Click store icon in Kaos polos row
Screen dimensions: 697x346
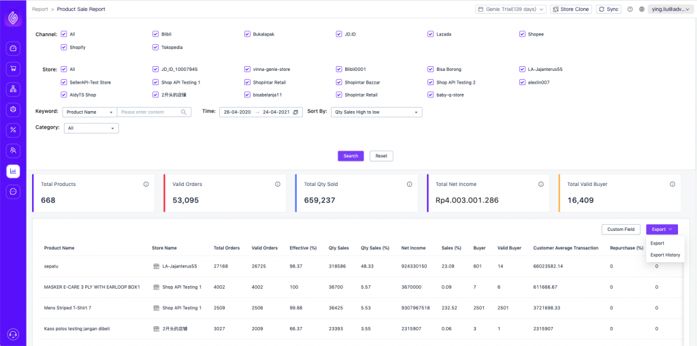click(x=156, y=329)
